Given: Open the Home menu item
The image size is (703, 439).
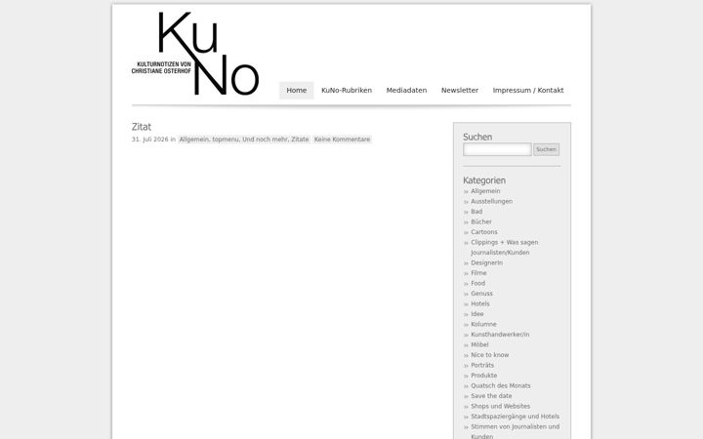Looking at the screenshot, I should [x=297, y=90].
